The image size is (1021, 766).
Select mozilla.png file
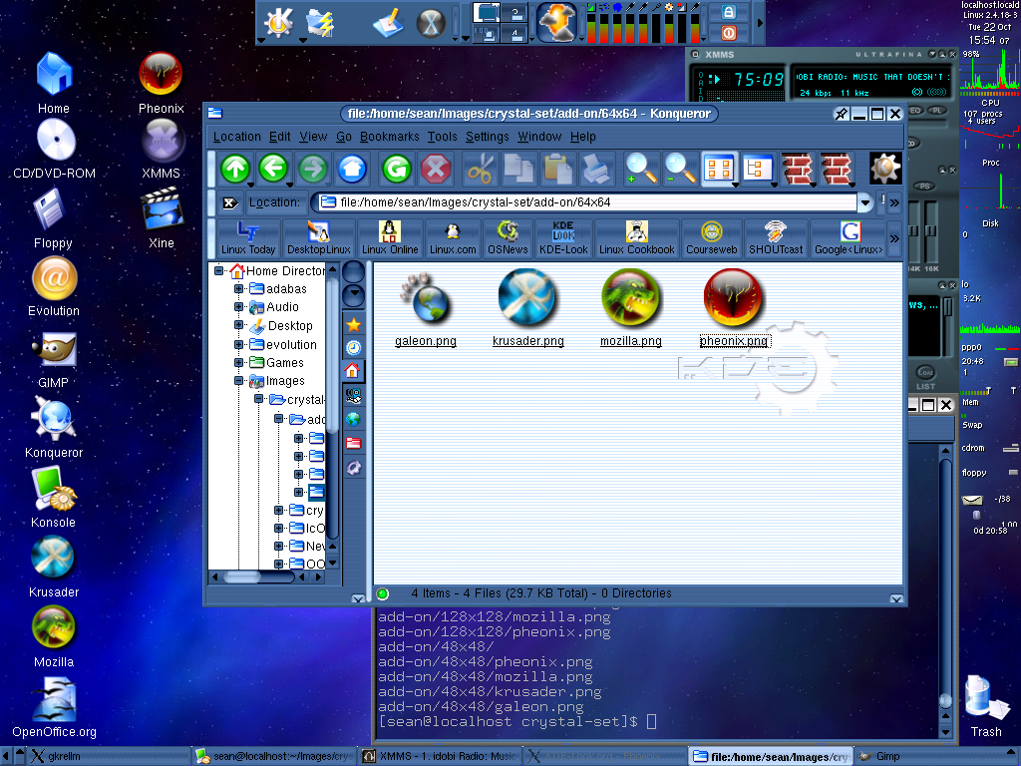pyautogui.click(x=630, y=309)
